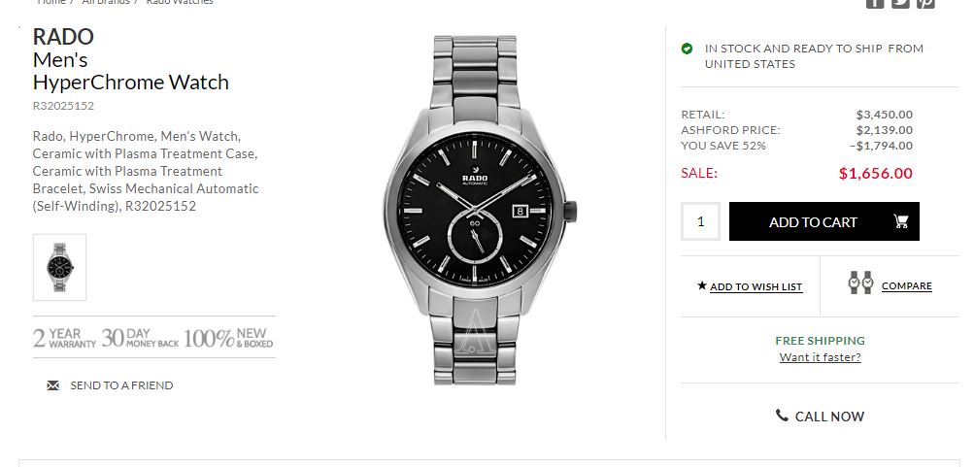Follow the "Want it faster?" link

click(820, 357)
